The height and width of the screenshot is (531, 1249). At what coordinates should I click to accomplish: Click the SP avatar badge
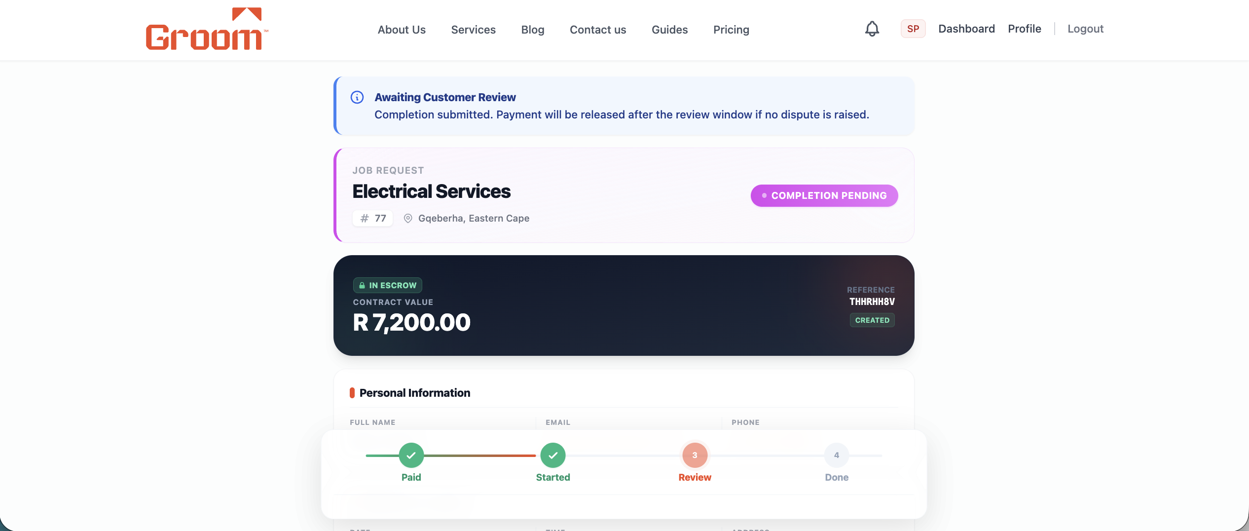tap(913, 29)
